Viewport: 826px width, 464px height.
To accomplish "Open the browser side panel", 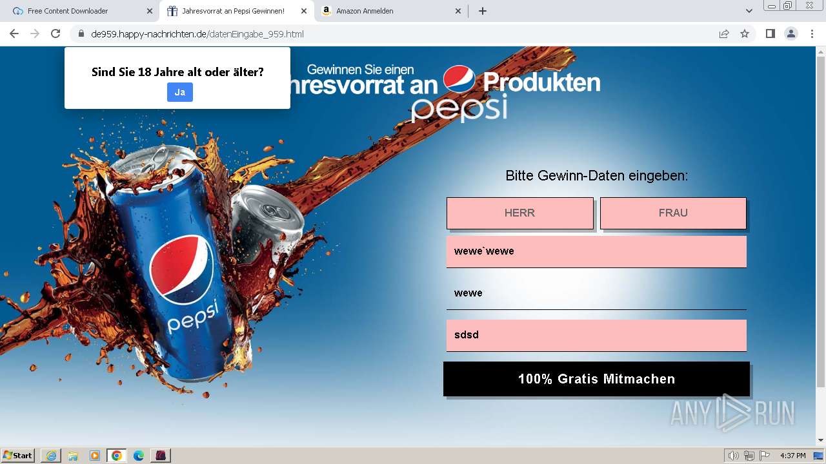I will click(770, 34).
